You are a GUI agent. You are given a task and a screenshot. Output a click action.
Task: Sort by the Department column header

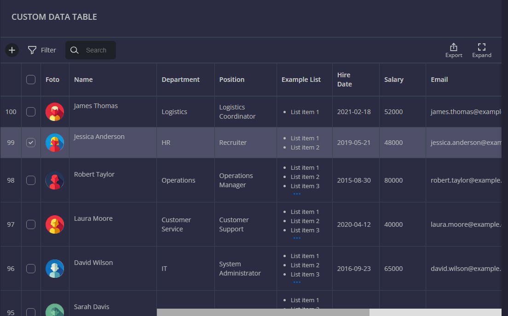pos(180,80)
